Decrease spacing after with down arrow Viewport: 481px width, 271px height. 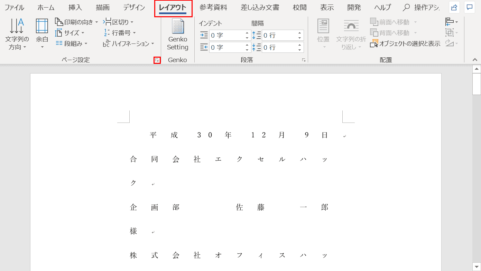[299, 49]
